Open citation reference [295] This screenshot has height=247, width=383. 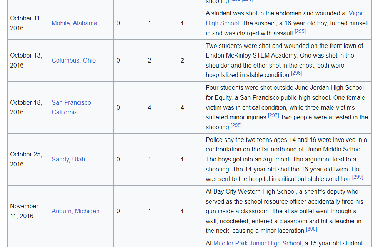tap(300, 31)
